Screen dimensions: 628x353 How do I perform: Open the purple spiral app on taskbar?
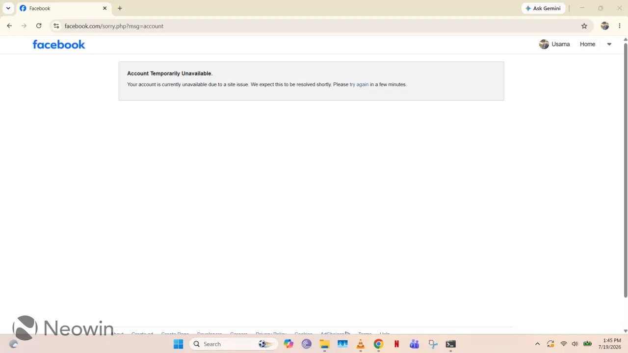[x=307, y=344]
